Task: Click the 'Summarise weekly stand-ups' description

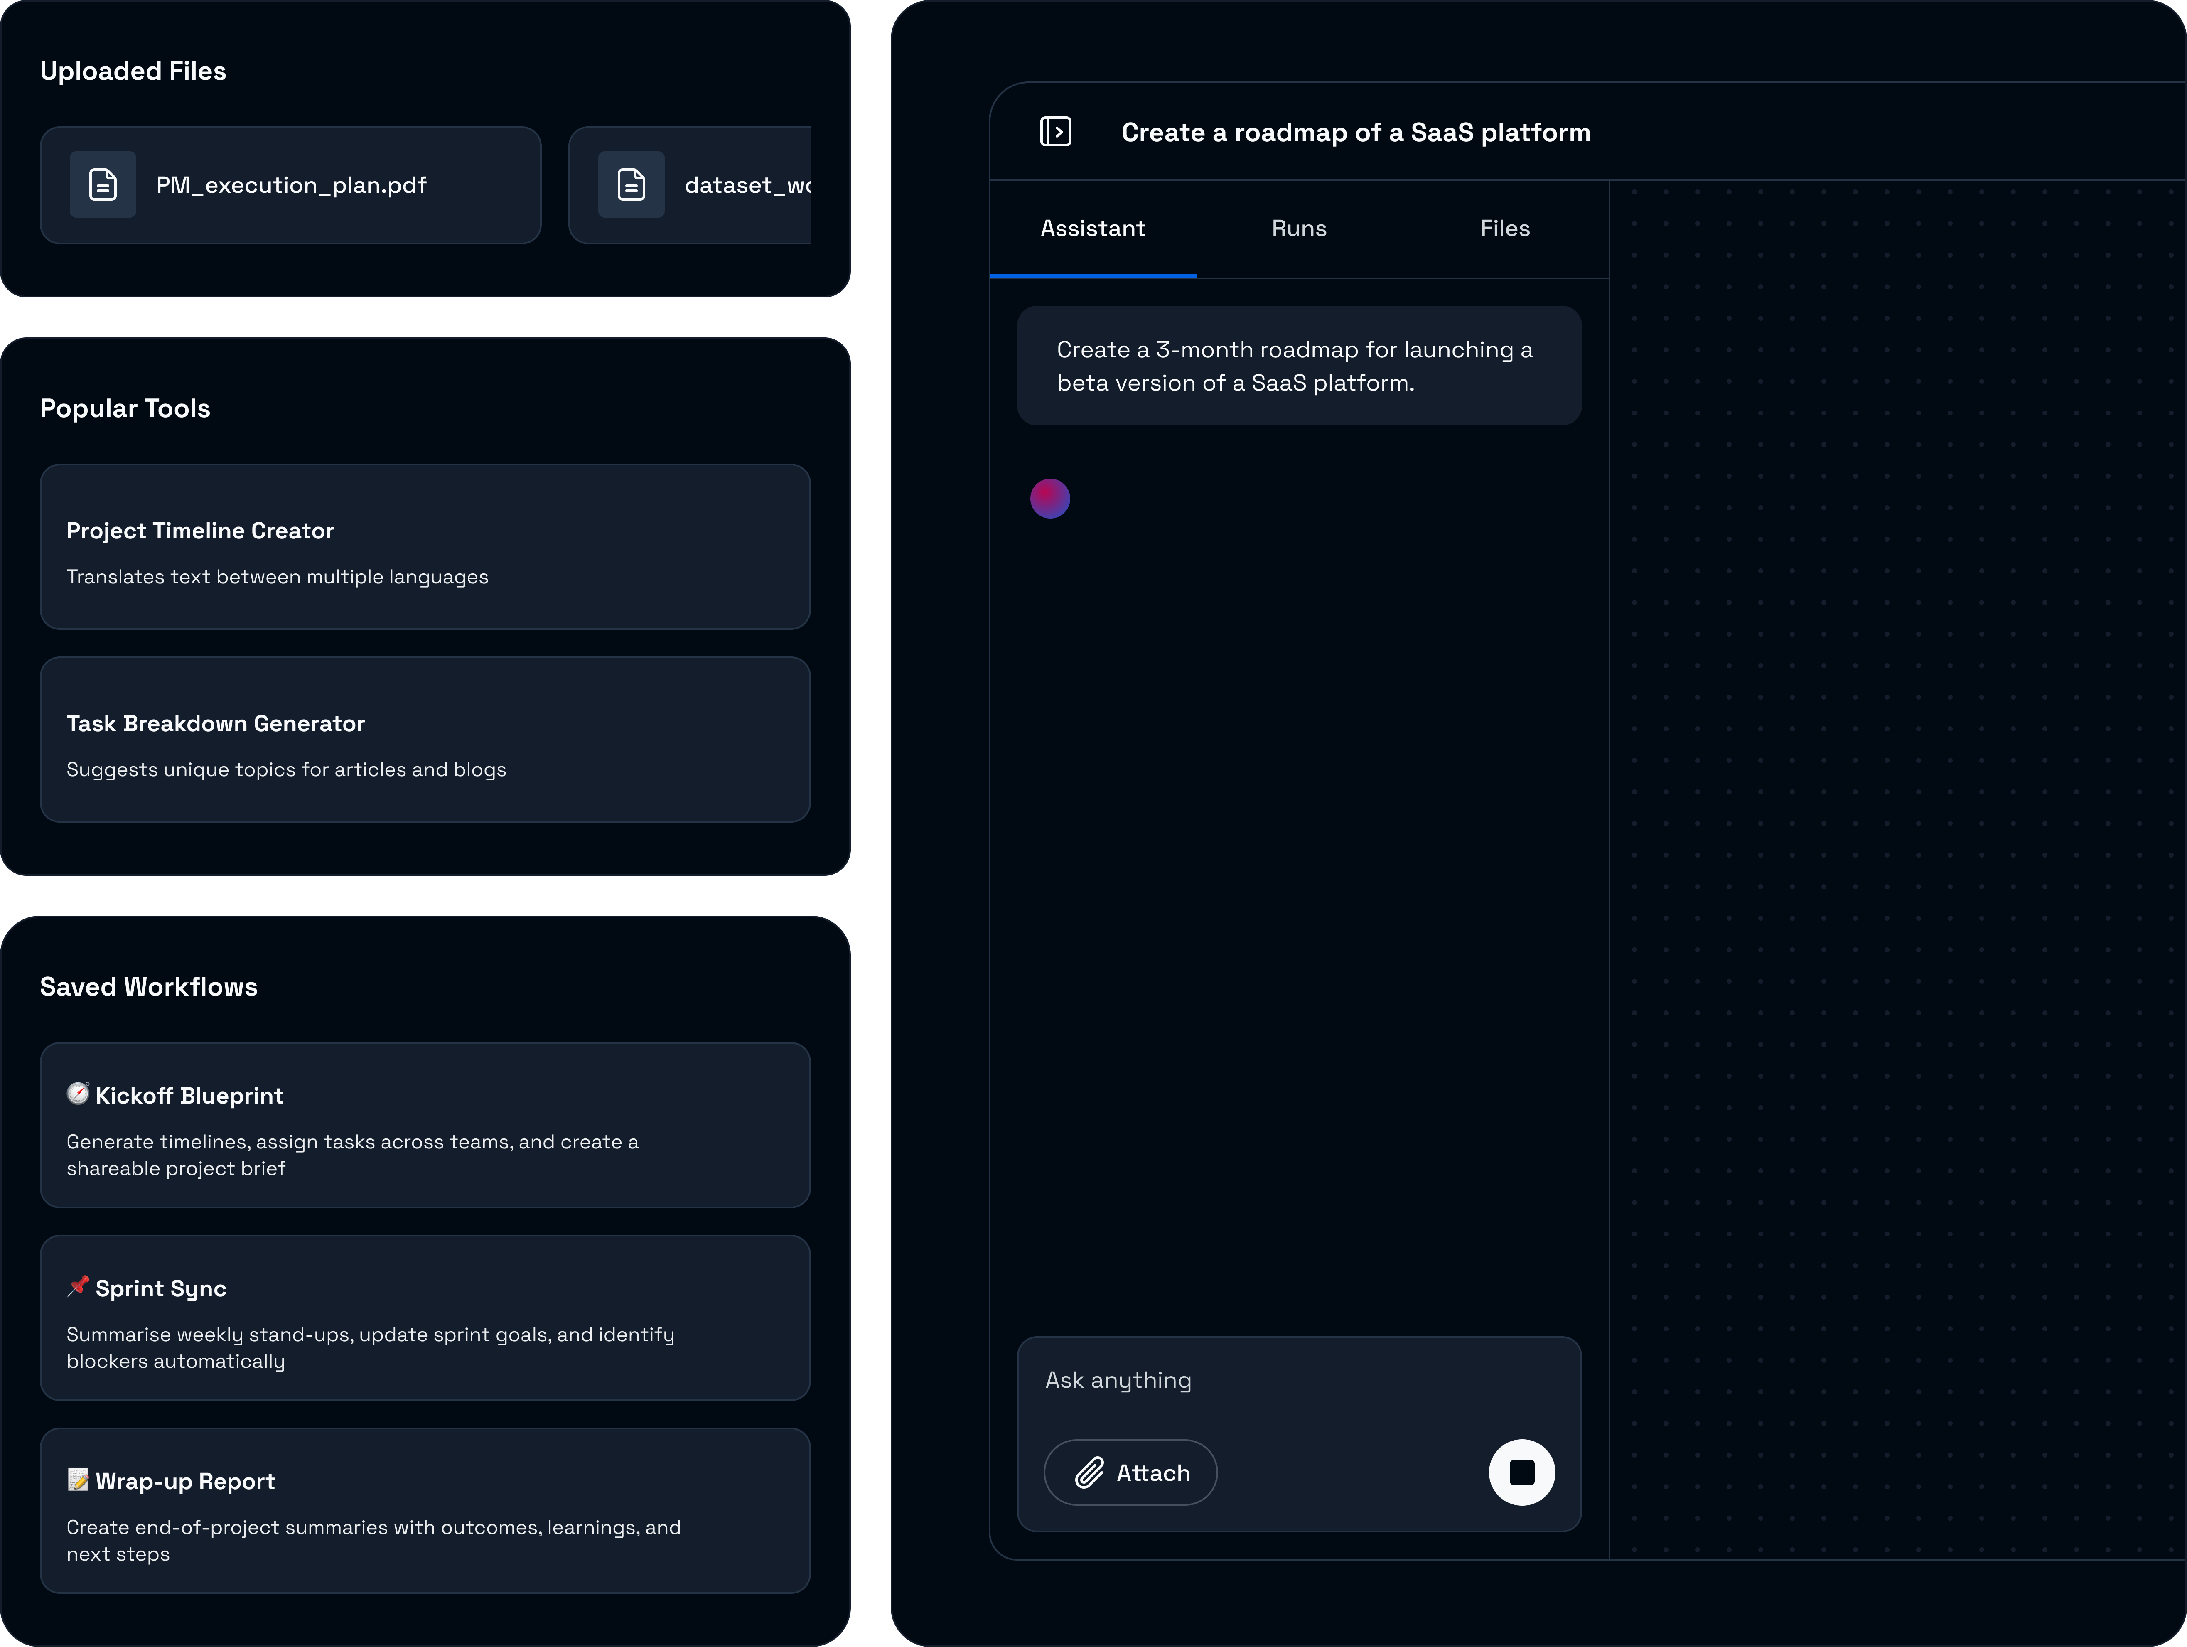Action: click(371, 1347)
